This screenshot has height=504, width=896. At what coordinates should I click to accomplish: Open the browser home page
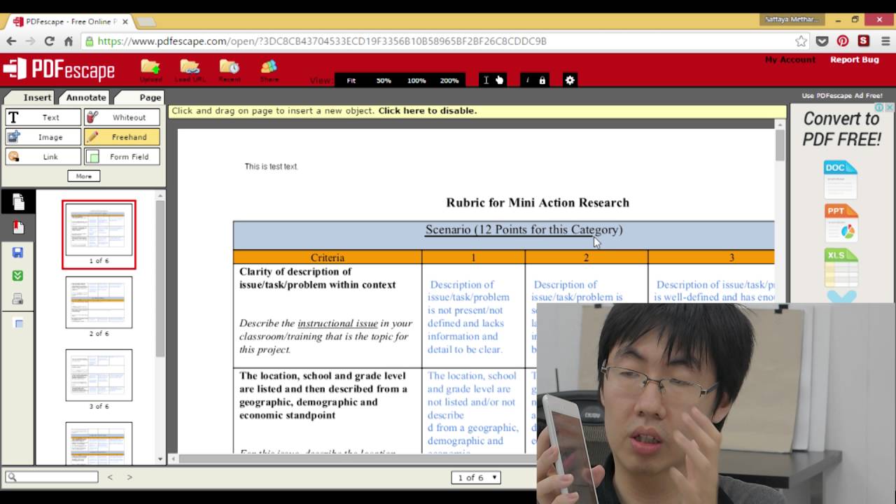pos(68,41)
